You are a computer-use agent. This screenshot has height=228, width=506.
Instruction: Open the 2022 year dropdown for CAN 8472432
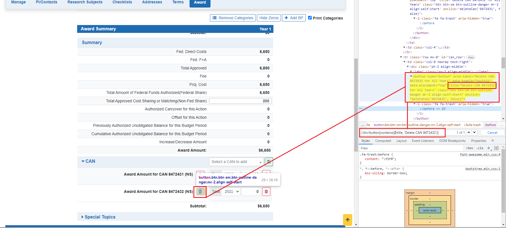pos(231,192)
